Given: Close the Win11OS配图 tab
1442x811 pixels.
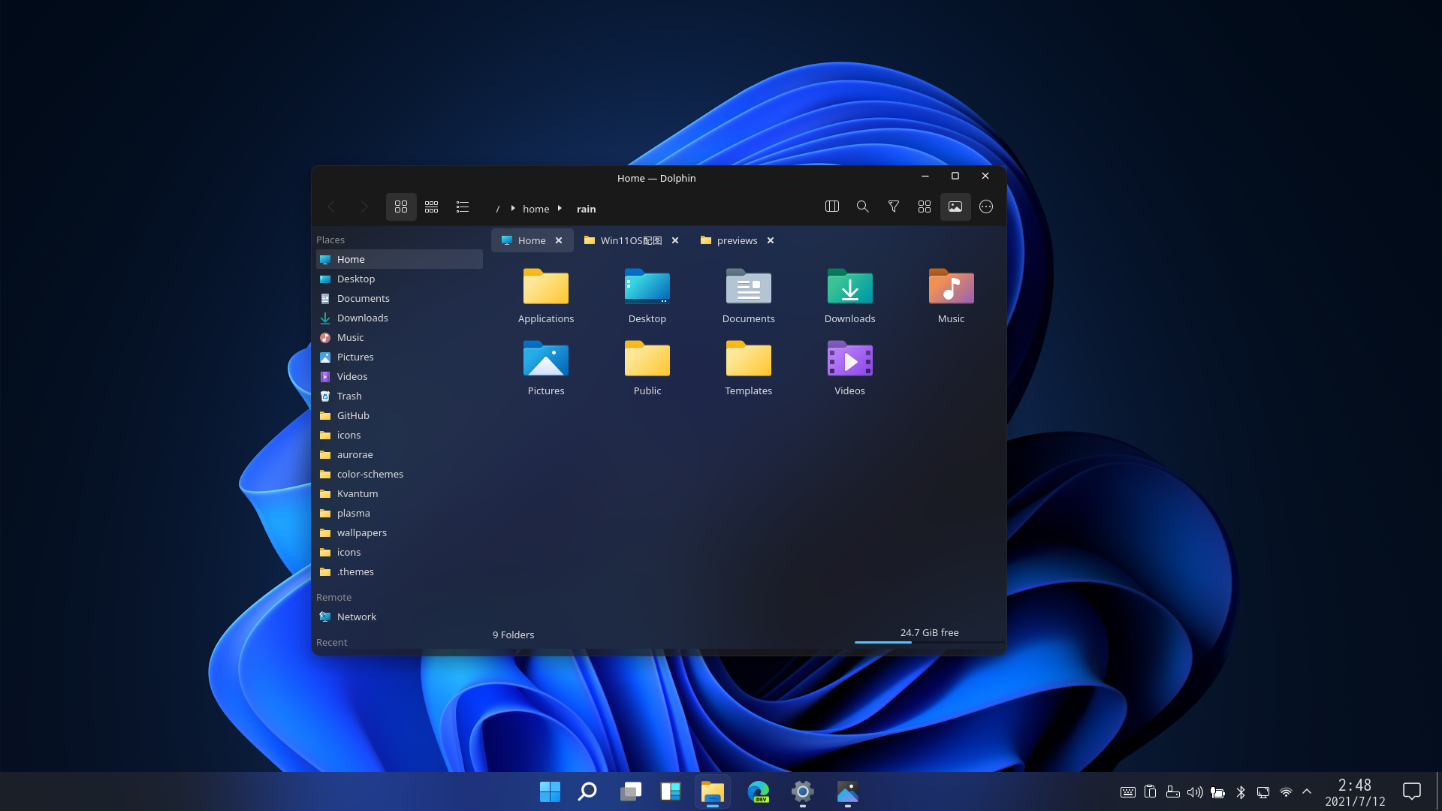Looking at the screenshot, I should 675,240.
